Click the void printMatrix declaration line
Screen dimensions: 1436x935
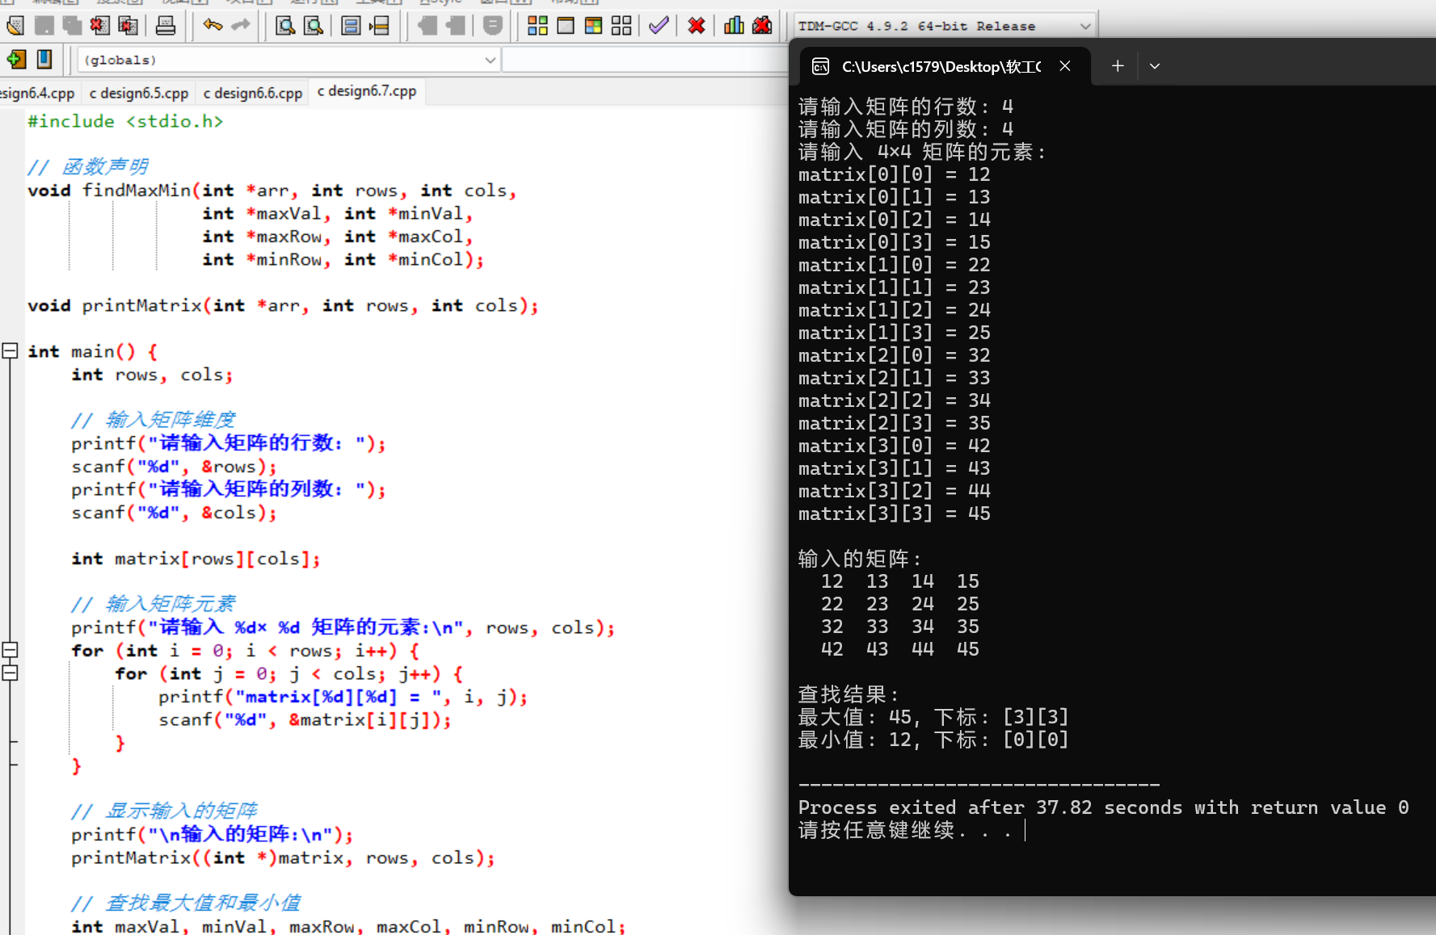pos(283,306)
